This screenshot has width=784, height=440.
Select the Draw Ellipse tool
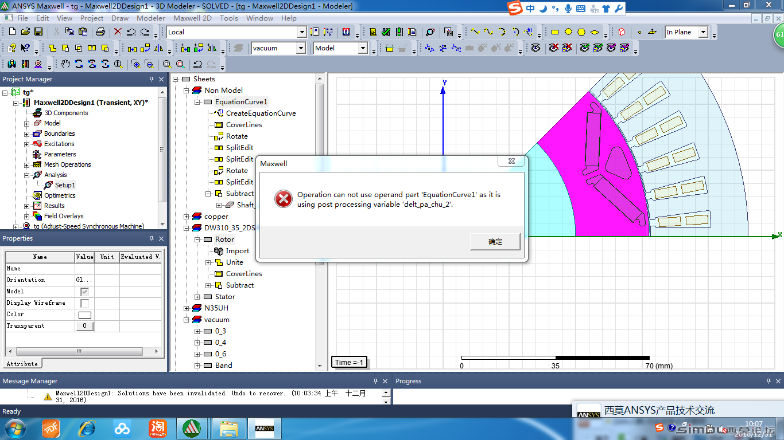595,32
